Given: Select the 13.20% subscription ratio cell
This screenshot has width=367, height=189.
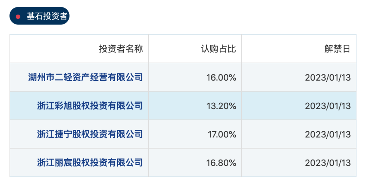Looking at the screenshot, I should 221,106.
